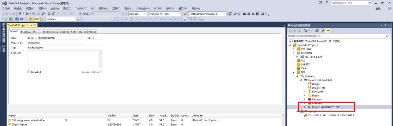Open the TWINCAT menu
This screenshot has width=393, height=126.
[81, 9]
